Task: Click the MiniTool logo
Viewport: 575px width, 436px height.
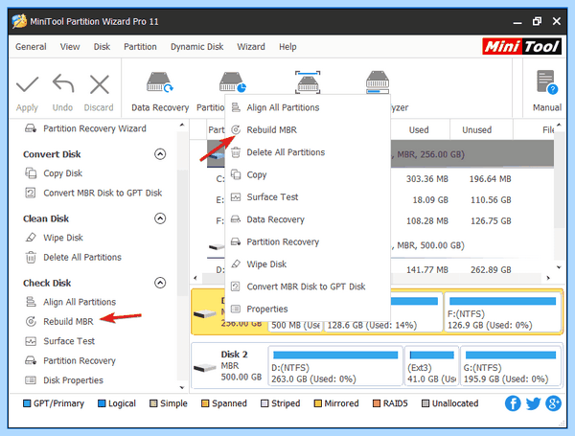Action: (x=521, y=47)
